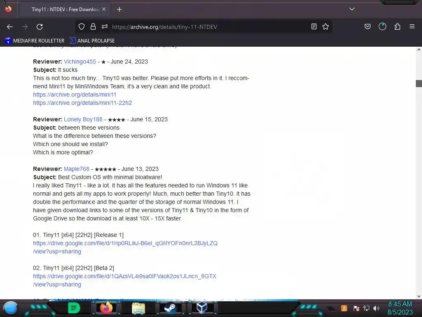Open the Start orb button
Screen dimensions: 422x317
tap(11, 308)
